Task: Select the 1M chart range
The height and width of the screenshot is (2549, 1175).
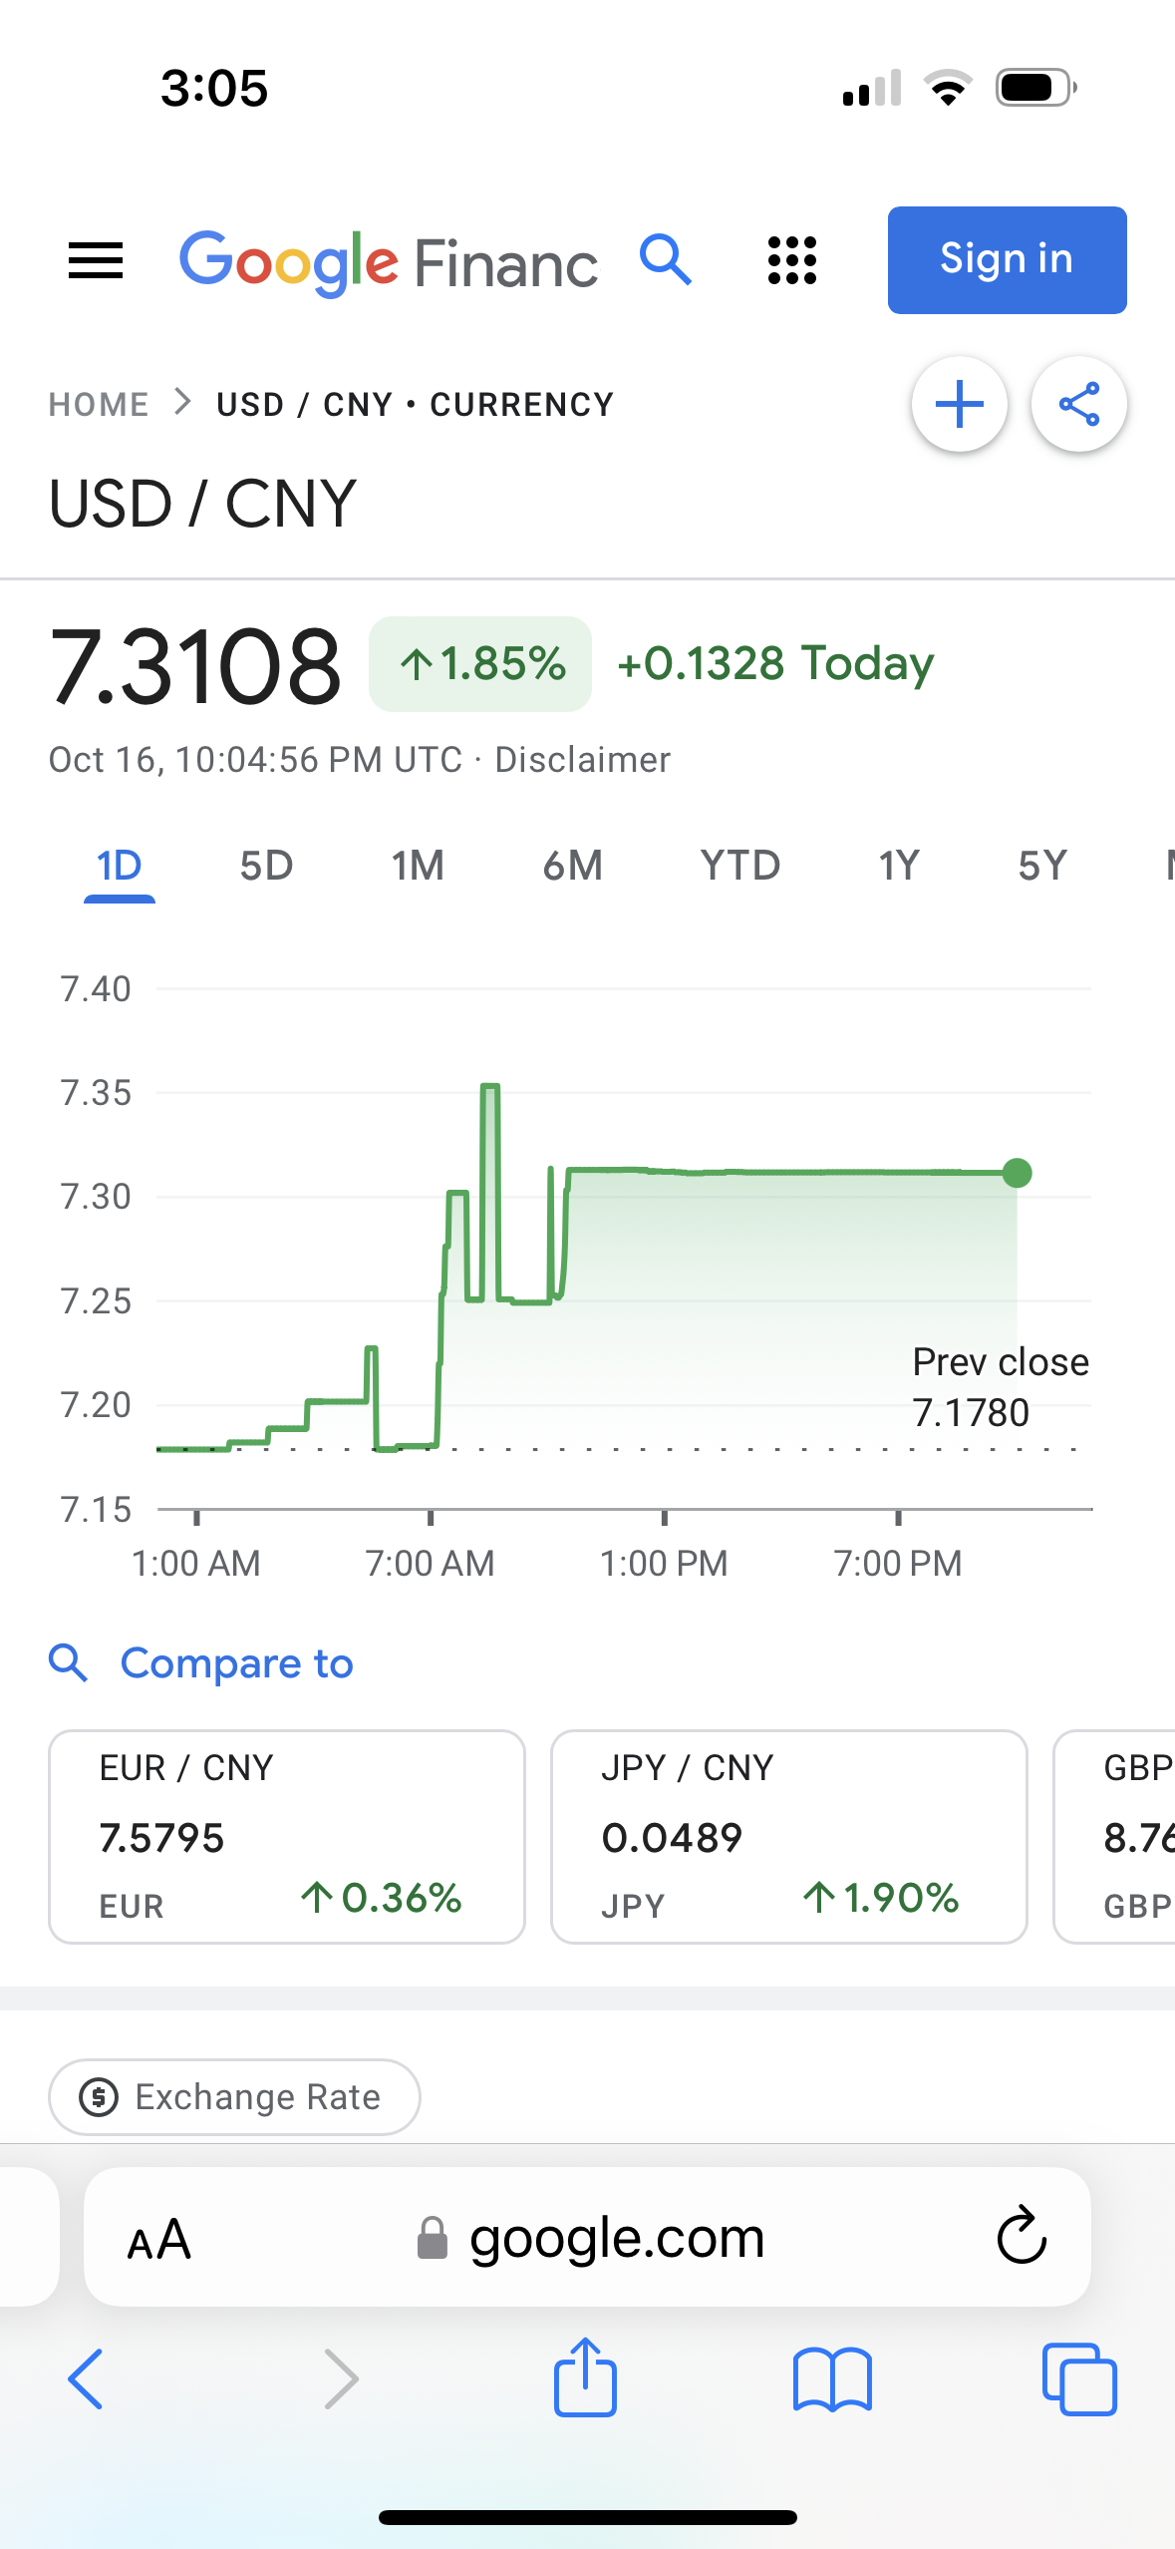Action: pyautogui.click(x=418, y=866)
